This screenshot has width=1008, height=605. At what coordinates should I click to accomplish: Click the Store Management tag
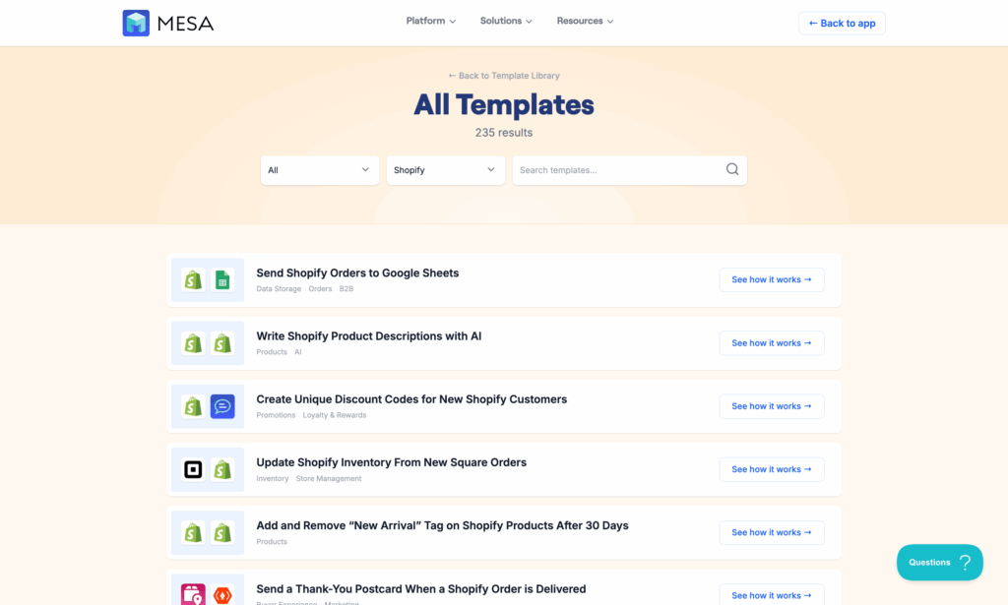[x=329, y=478]
